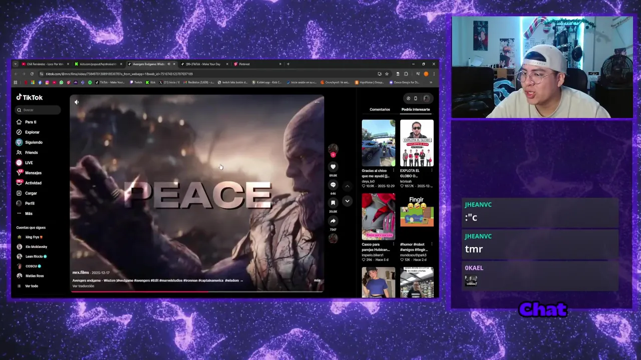The width and height of the screenshot is (641, 360).
Task: Click the circle icon in top-right pill
Action: (408, 98)
